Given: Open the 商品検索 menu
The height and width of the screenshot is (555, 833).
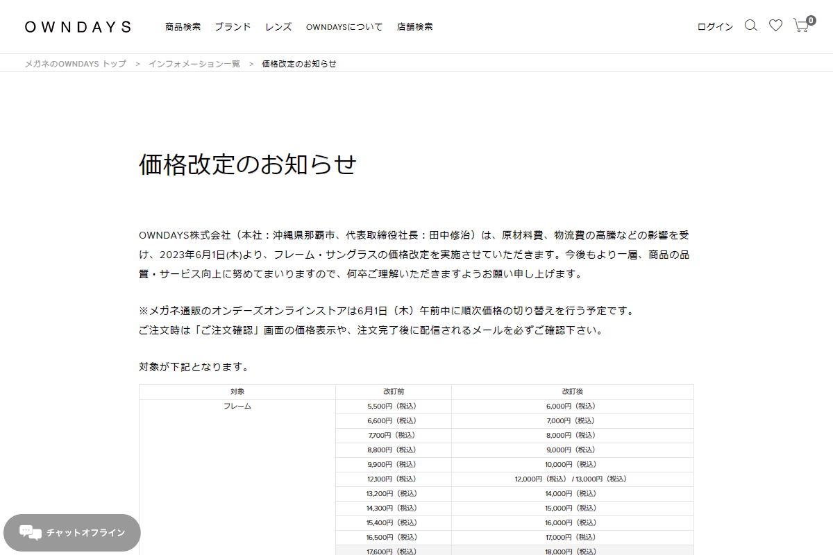Looking at the screenshot, I should [x=183, y=26].
